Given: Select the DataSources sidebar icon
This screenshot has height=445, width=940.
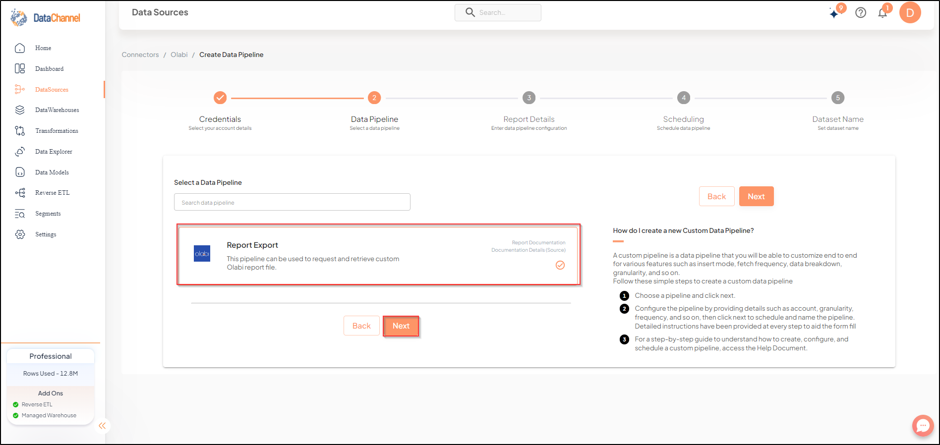Looking at the screenshot, I should click(x=20, y=89).
